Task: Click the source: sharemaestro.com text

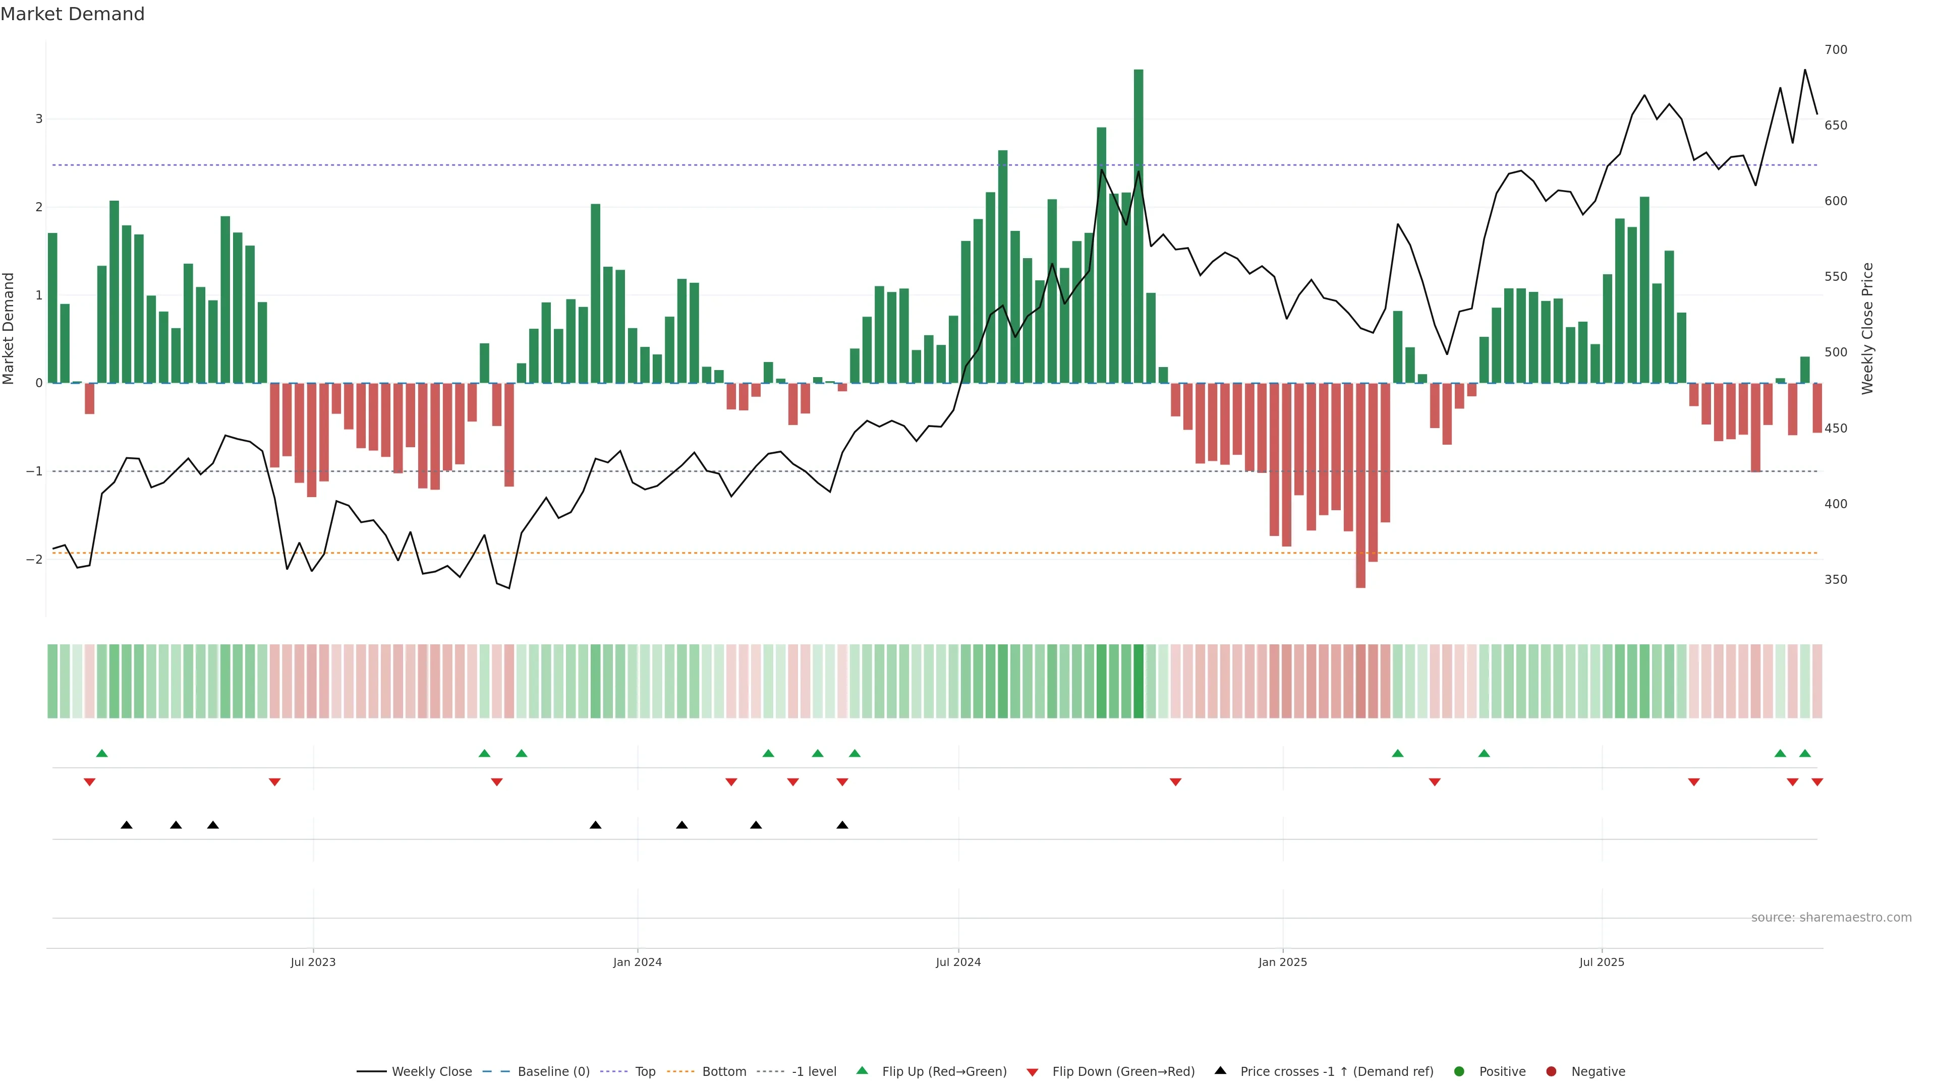Action: point(1831,918)
